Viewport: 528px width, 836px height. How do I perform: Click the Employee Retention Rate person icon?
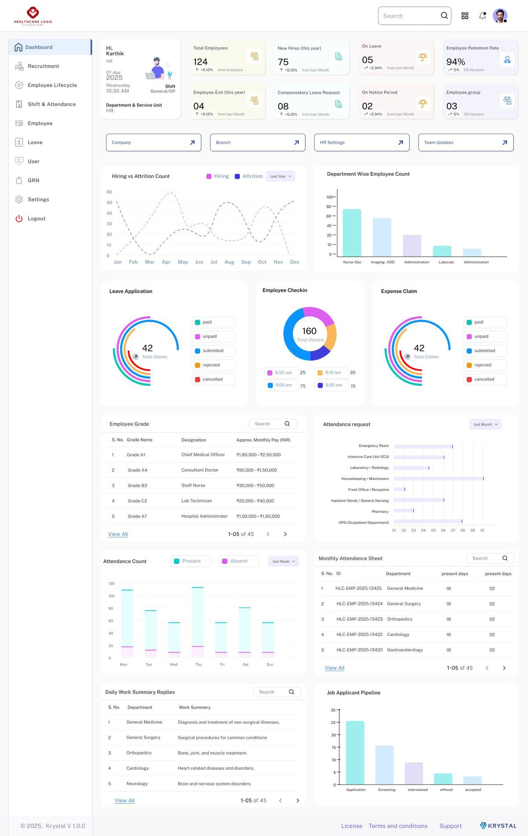507,59
